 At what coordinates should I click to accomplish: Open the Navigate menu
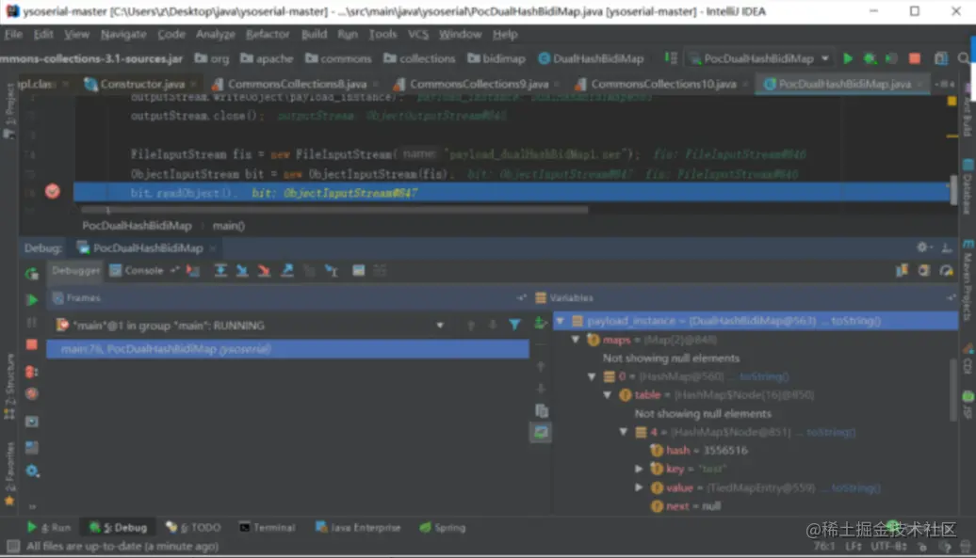[x=123, y=34]
